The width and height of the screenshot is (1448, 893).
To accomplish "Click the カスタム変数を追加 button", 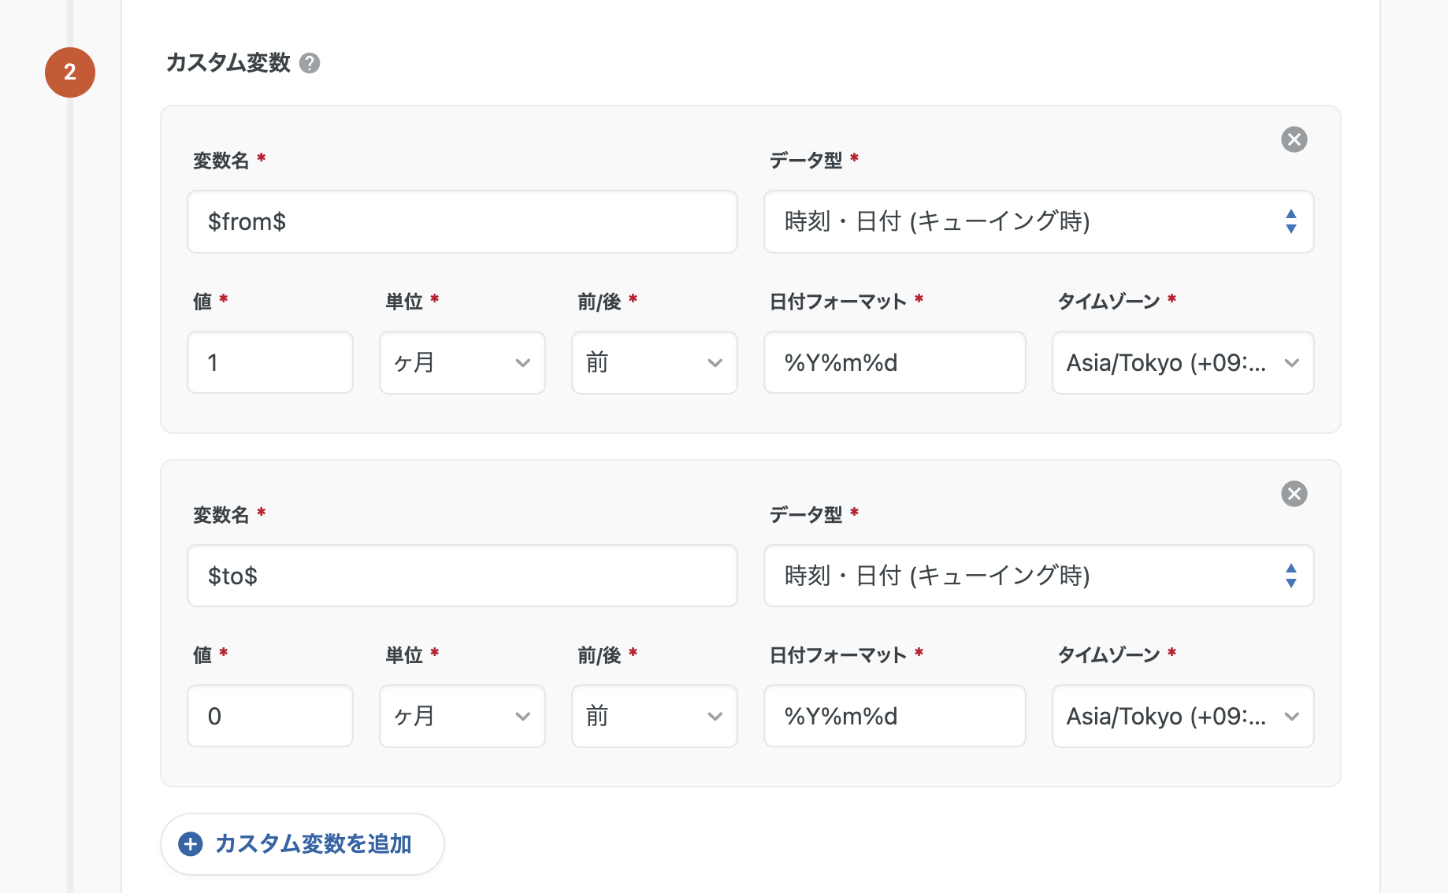I will [x=302, y=843].
